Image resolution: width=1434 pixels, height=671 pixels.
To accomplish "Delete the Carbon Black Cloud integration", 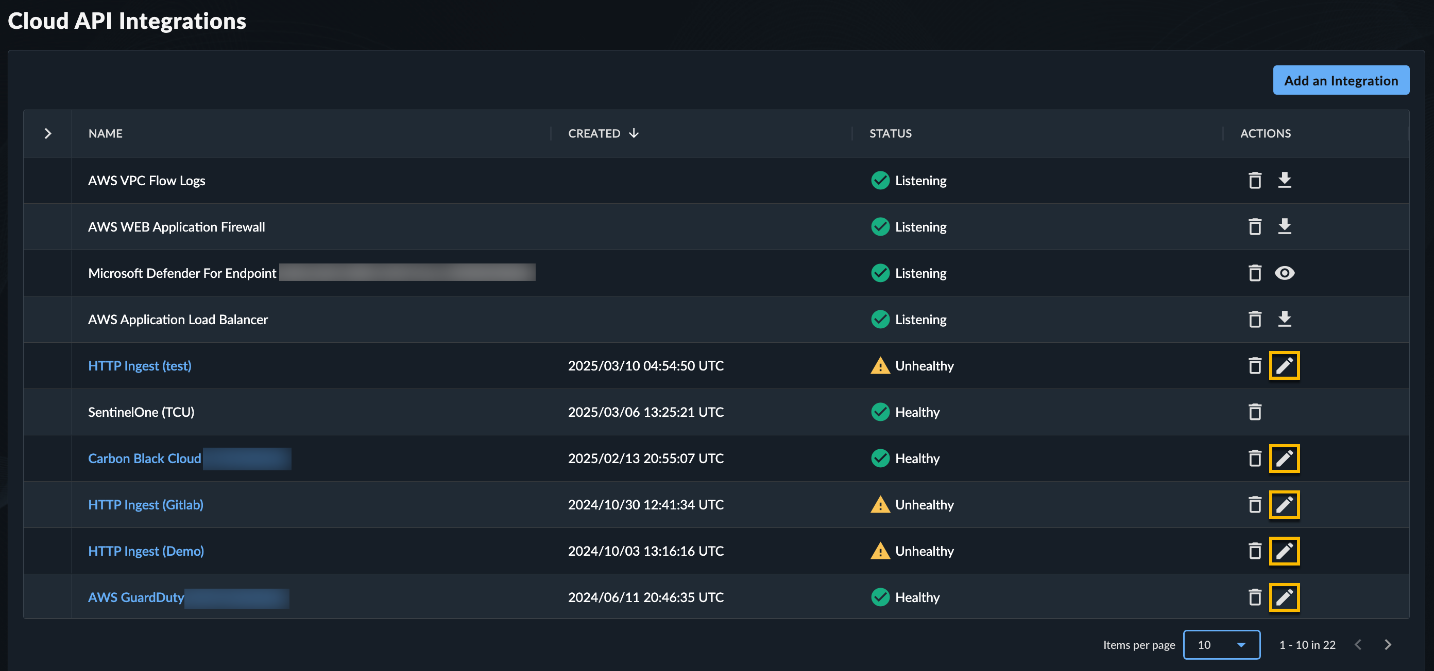I will (x=1255, y=458).
